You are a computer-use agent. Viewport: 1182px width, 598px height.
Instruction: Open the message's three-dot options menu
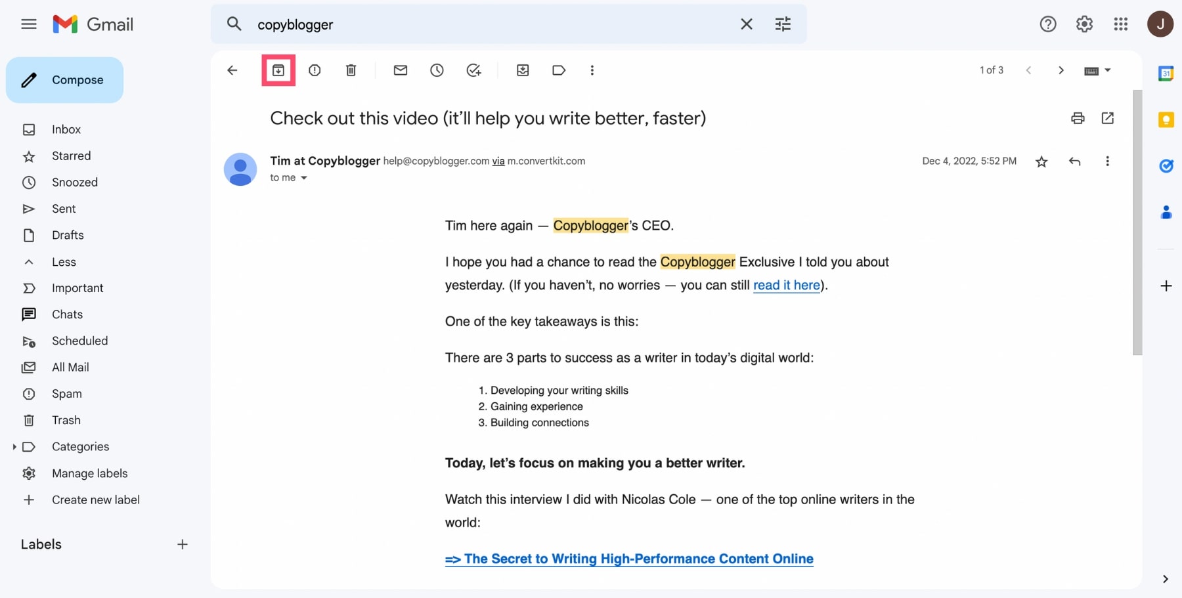(x=1108, y=161)
